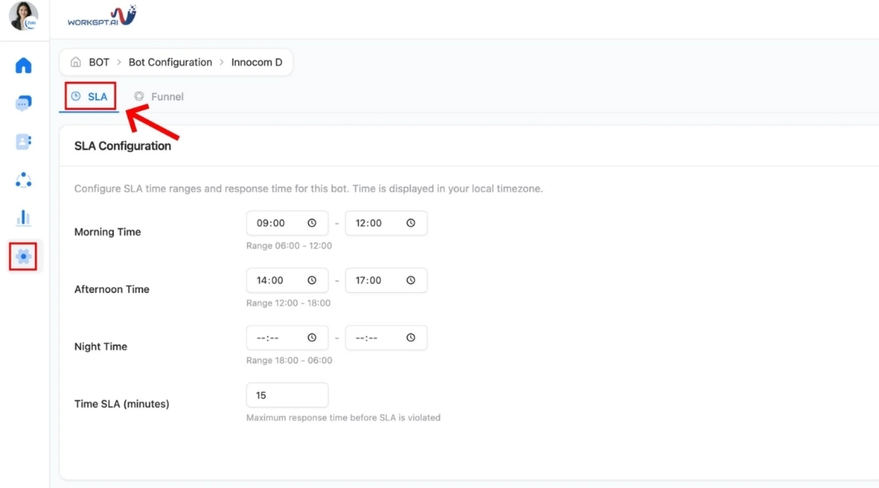
Task: Open Night Time start clock picker
Action: [311, 338]
